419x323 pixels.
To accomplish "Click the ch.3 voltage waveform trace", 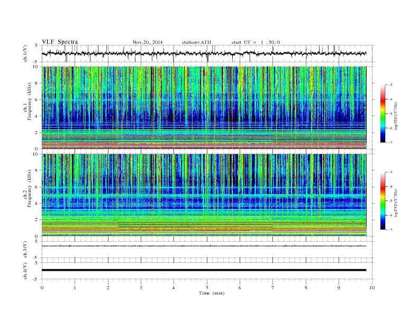I will (204, 246).
